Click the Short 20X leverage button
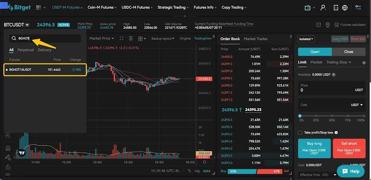Viewport: 371px width, 180px height. tap(358, 39)
